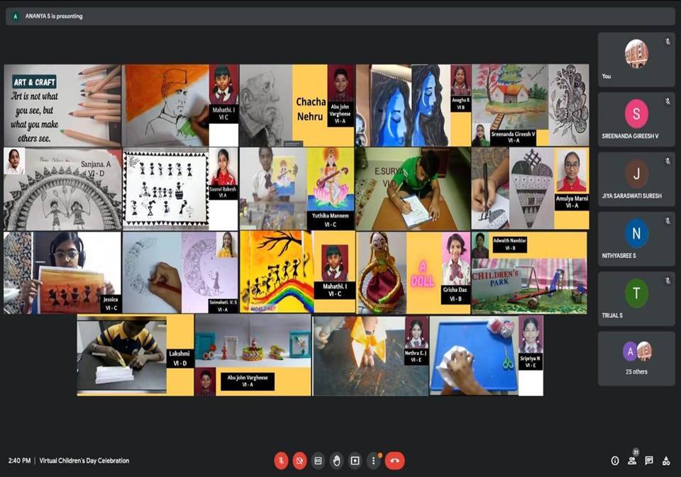Click TRIJAL S's green avatar
681x477 pixels.
coord(636,293)
